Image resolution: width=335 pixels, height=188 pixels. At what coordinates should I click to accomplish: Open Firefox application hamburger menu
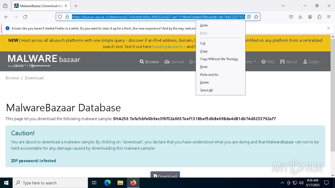pos(329,17)
